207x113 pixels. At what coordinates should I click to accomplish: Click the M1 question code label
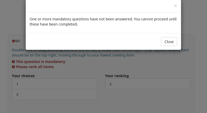(18, 41)
